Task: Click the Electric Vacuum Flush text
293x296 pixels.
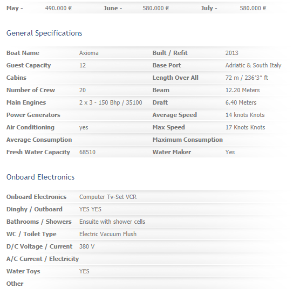Action: tap(108, 234)
